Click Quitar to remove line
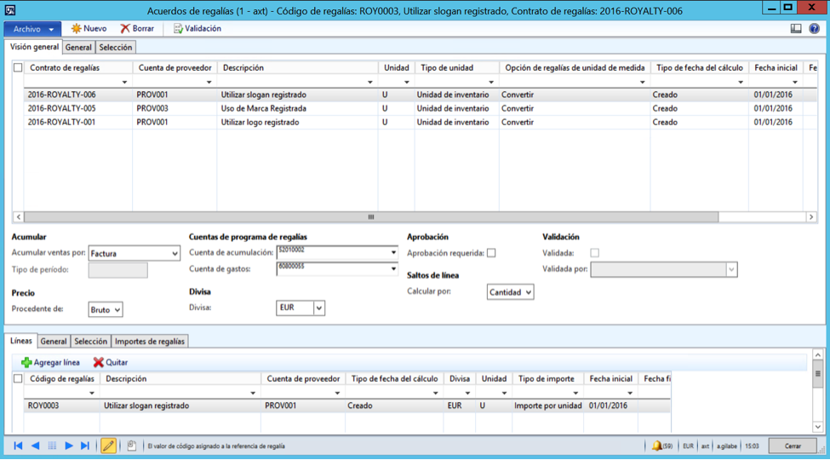This screenshot has height=460, width=830. 111,363
